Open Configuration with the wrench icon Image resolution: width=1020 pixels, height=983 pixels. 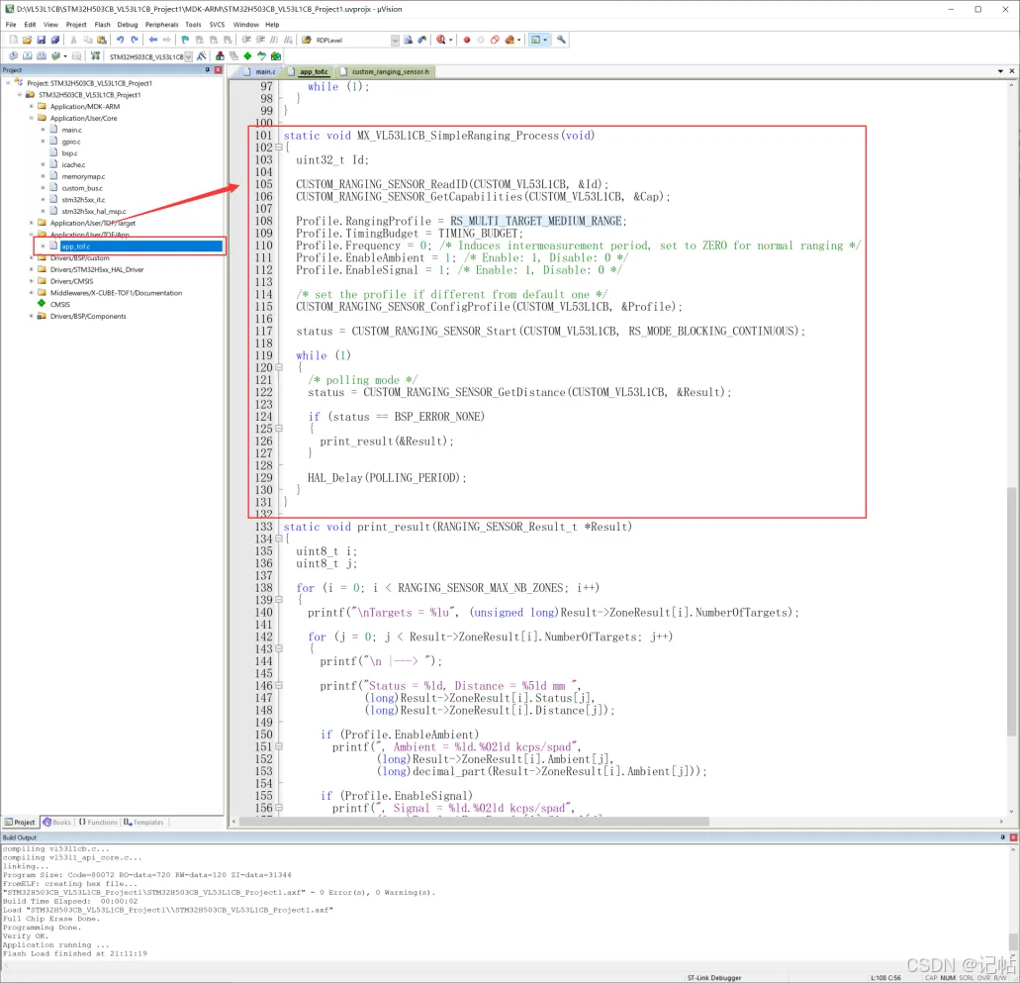point(561,41)
